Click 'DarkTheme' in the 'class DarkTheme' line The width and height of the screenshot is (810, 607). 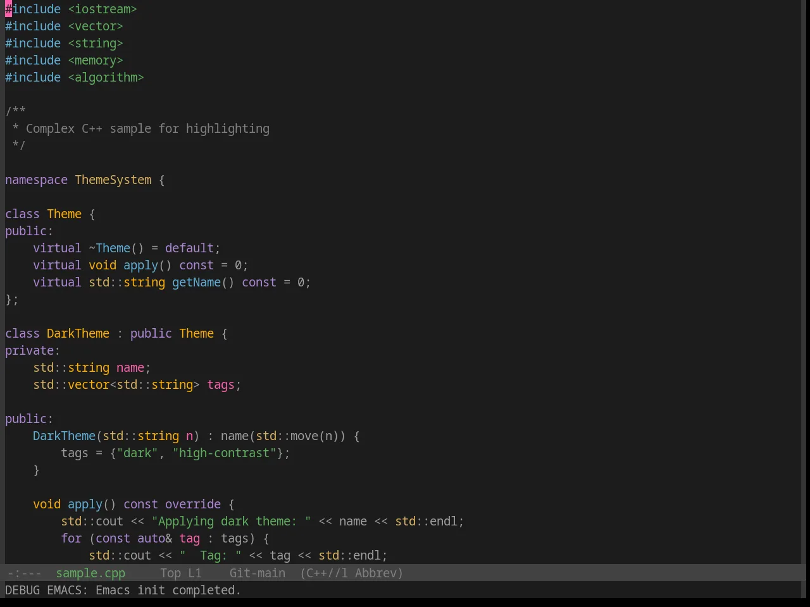(x=78, y=333)
